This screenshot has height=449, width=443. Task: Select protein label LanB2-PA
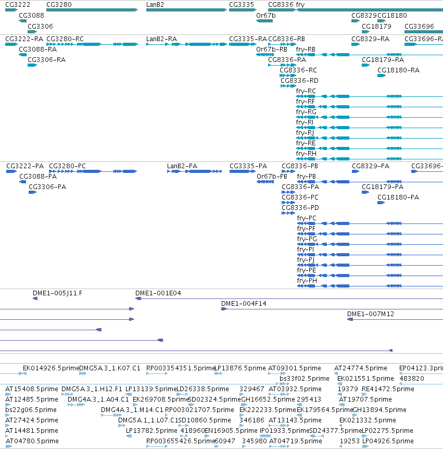click(x=182, y=166)
